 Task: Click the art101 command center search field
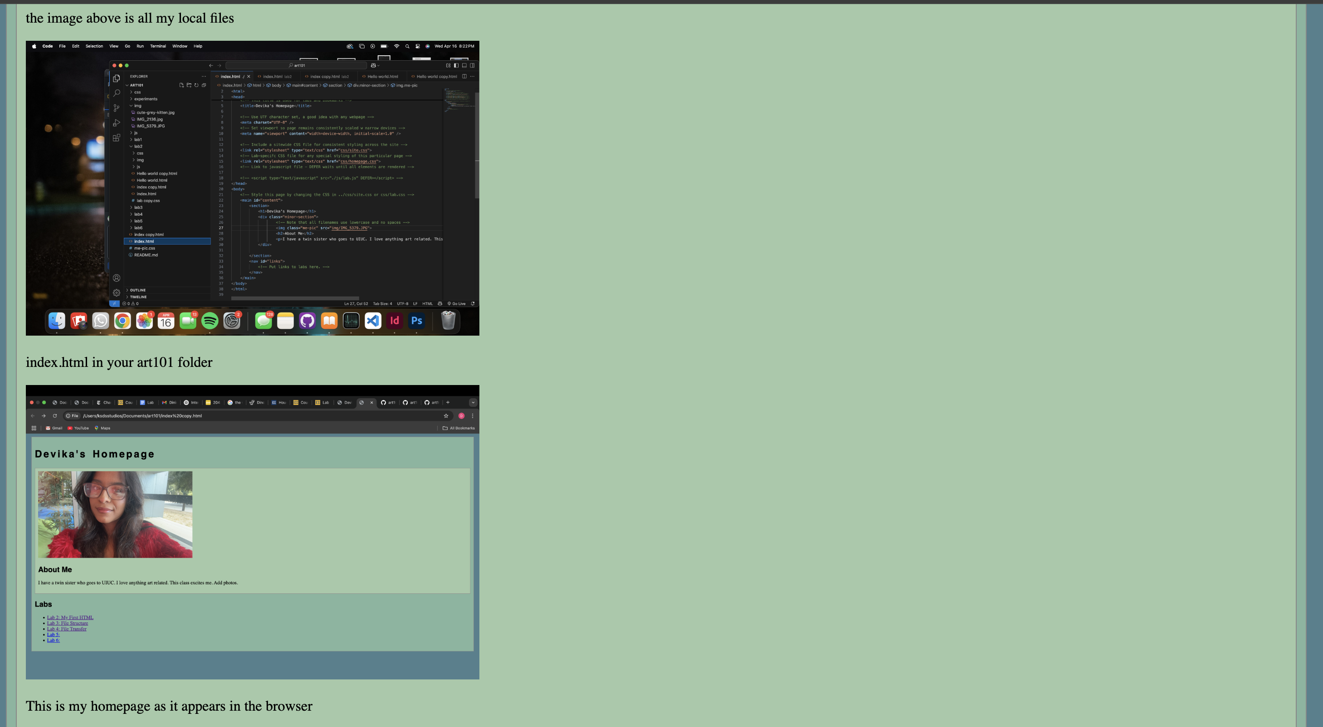pyautogui.click(x=296, y=65)
